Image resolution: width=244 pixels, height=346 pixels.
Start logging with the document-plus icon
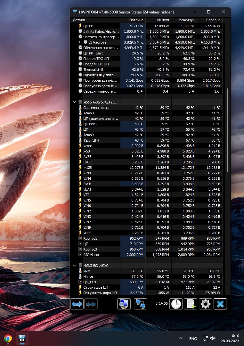point(191,304)
